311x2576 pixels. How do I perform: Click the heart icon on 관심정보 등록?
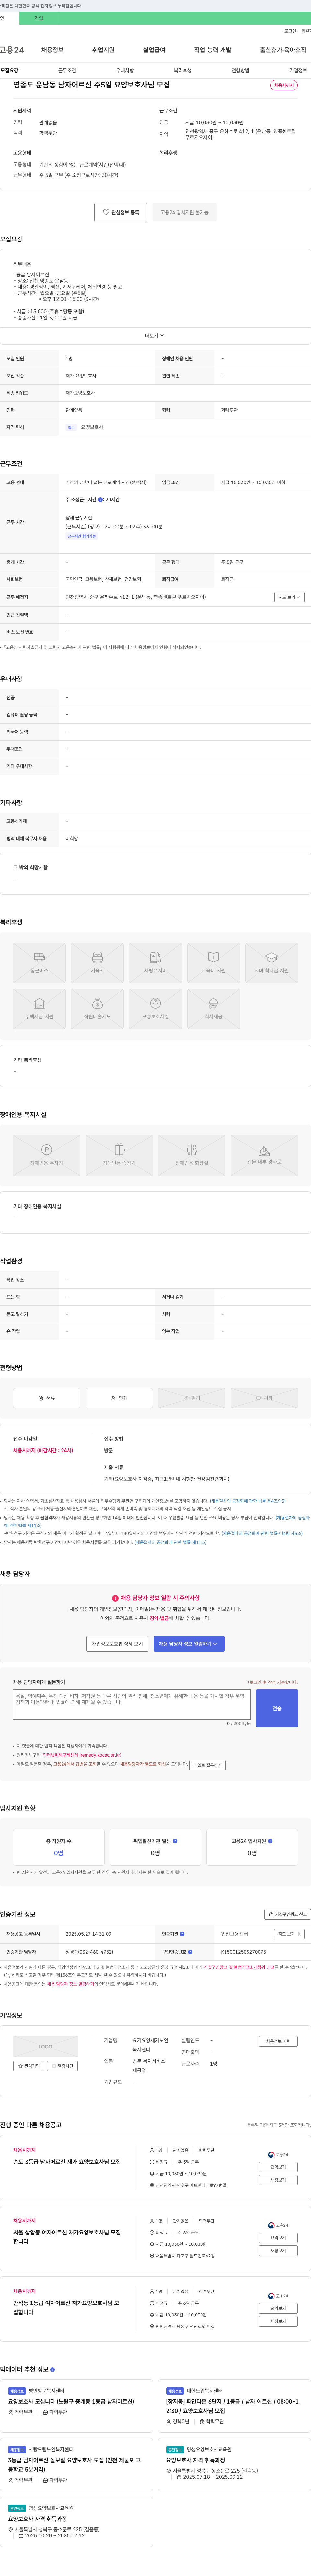pos(106,212)
